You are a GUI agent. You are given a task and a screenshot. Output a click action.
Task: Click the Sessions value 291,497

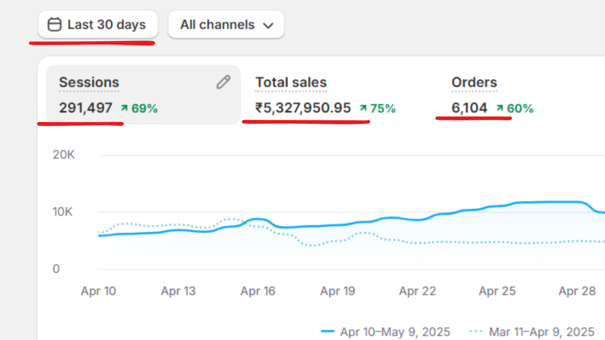[x=86, y=108]
